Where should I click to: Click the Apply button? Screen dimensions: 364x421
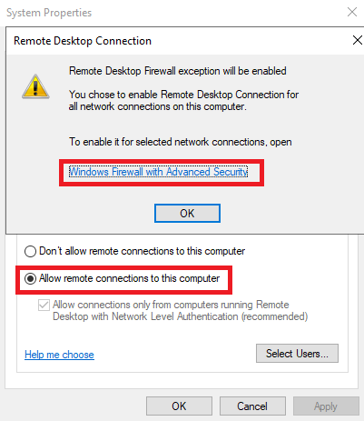click(x=326, y=406)
